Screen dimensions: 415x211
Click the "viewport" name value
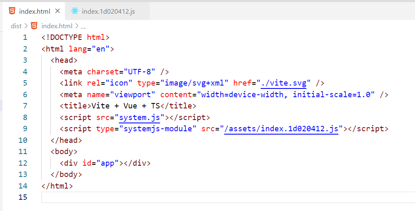coord(133,94)
